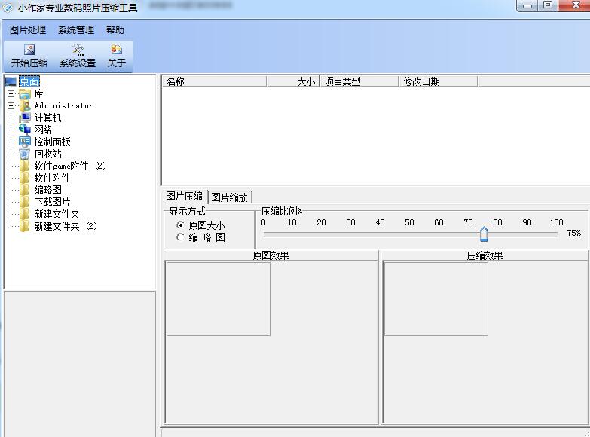The width and height of the screenshot is (590, 437).
Task: Click the 开始压缩 toolbar icon
Action: pyautogui.click(x=29, y=50)
